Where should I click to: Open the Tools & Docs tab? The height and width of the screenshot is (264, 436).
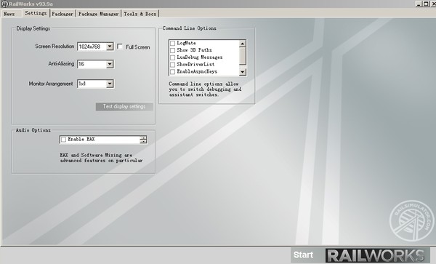pos(140,14)
